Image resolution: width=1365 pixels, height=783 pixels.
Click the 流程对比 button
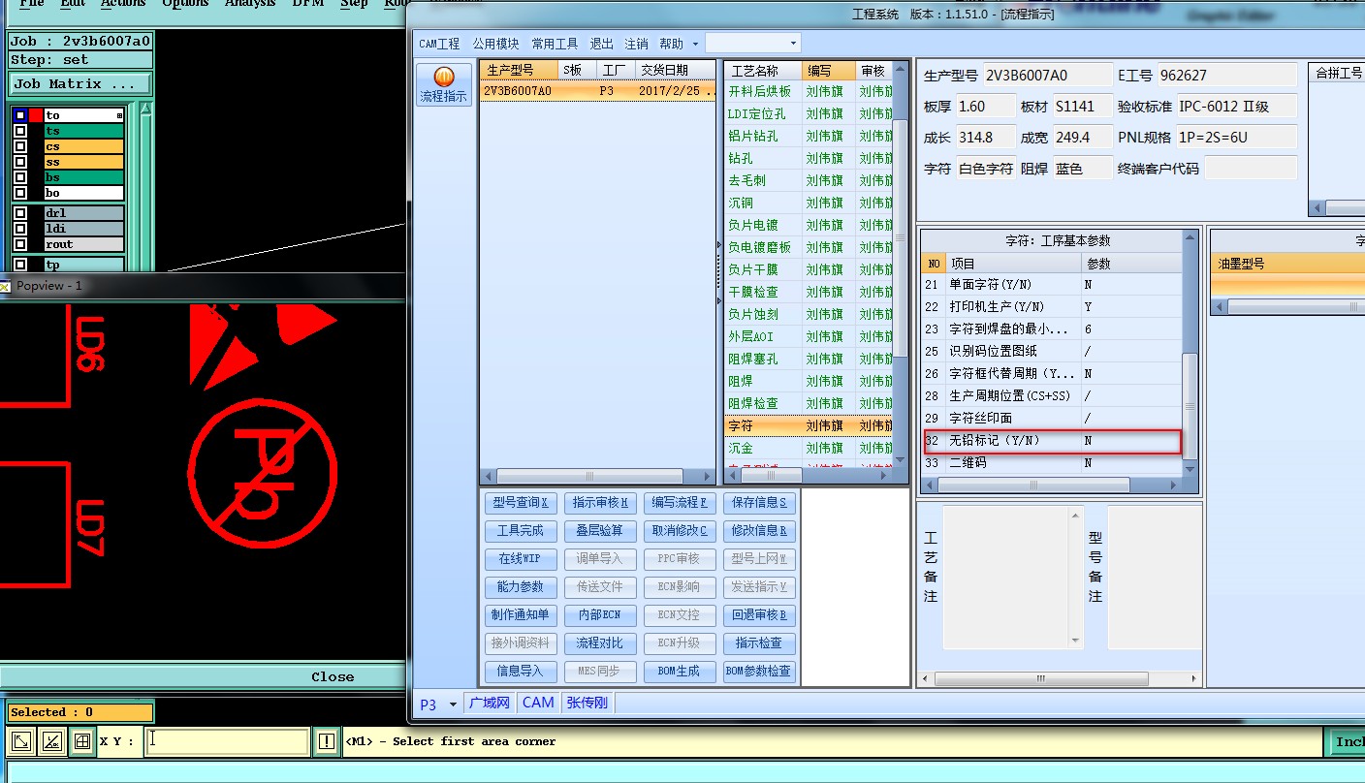600,643
